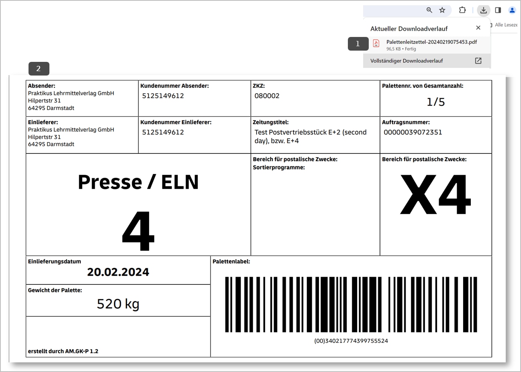Viewport: 521px width, 372px height.
Task: Click the pallet number 1/5
Action: tap(436, 102)
